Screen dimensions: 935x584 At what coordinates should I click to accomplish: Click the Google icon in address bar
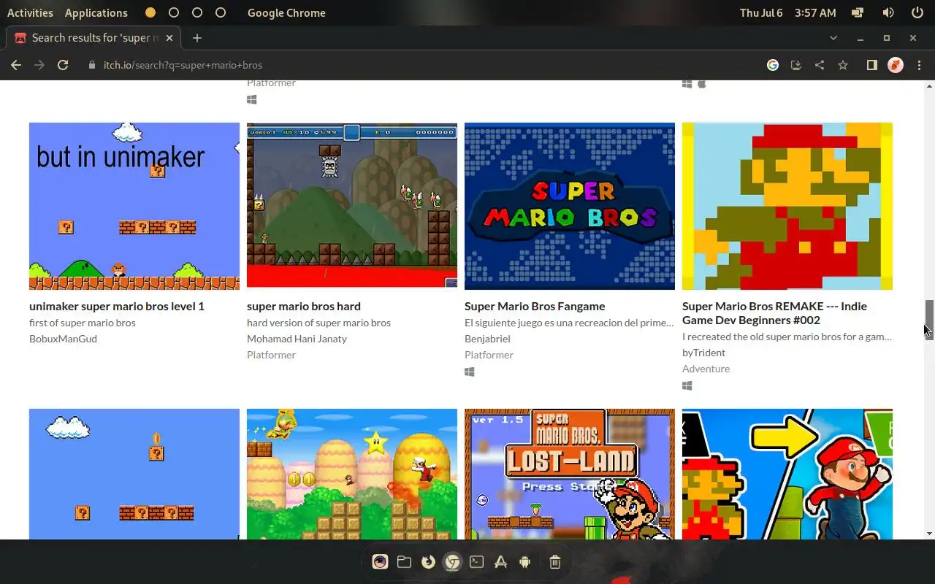point(773,65)
